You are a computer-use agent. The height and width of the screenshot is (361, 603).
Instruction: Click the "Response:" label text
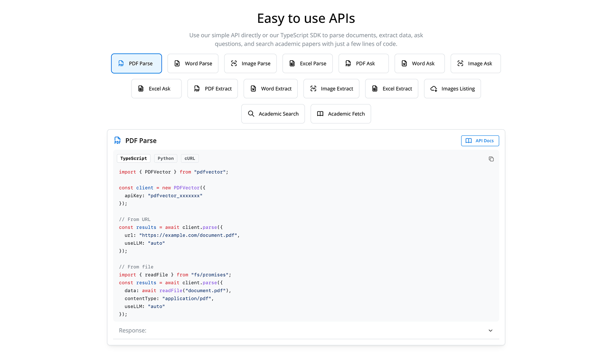coord(132,331)
